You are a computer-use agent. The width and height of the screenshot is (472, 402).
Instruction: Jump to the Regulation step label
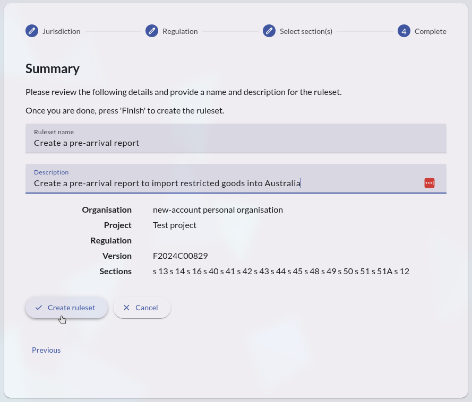click(x=180, y=31)
